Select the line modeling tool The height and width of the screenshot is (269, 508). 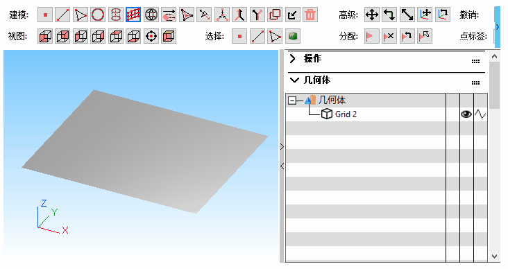click(62, 15)
